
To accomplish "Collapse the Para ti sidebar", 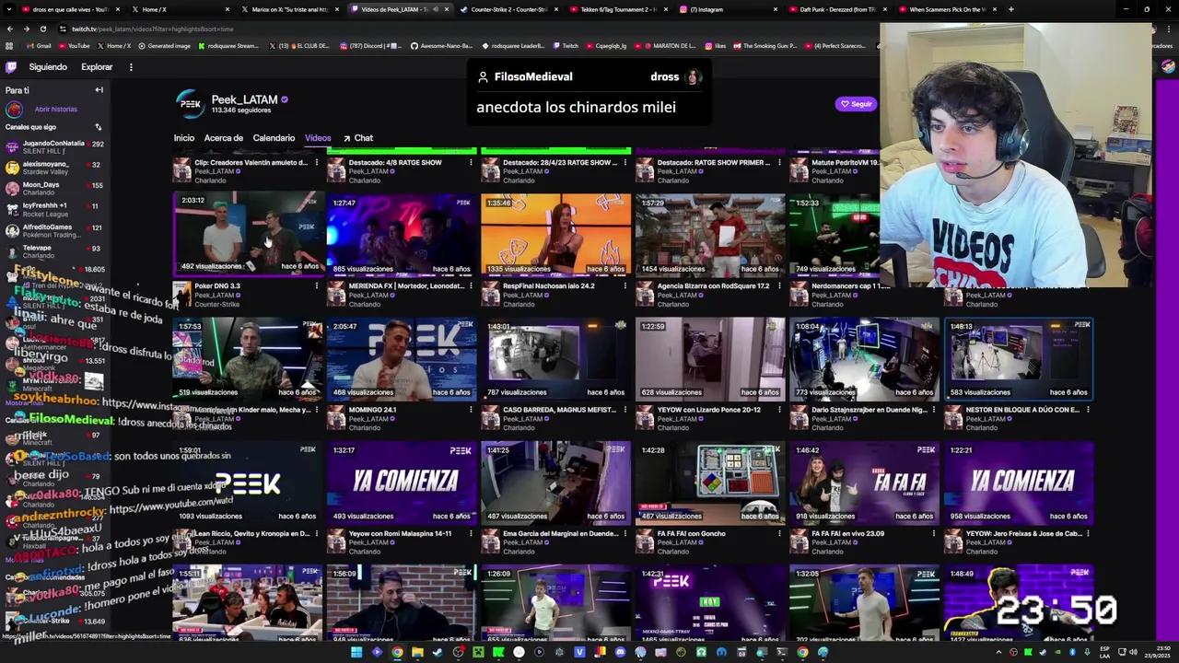I will pos(99,90).
